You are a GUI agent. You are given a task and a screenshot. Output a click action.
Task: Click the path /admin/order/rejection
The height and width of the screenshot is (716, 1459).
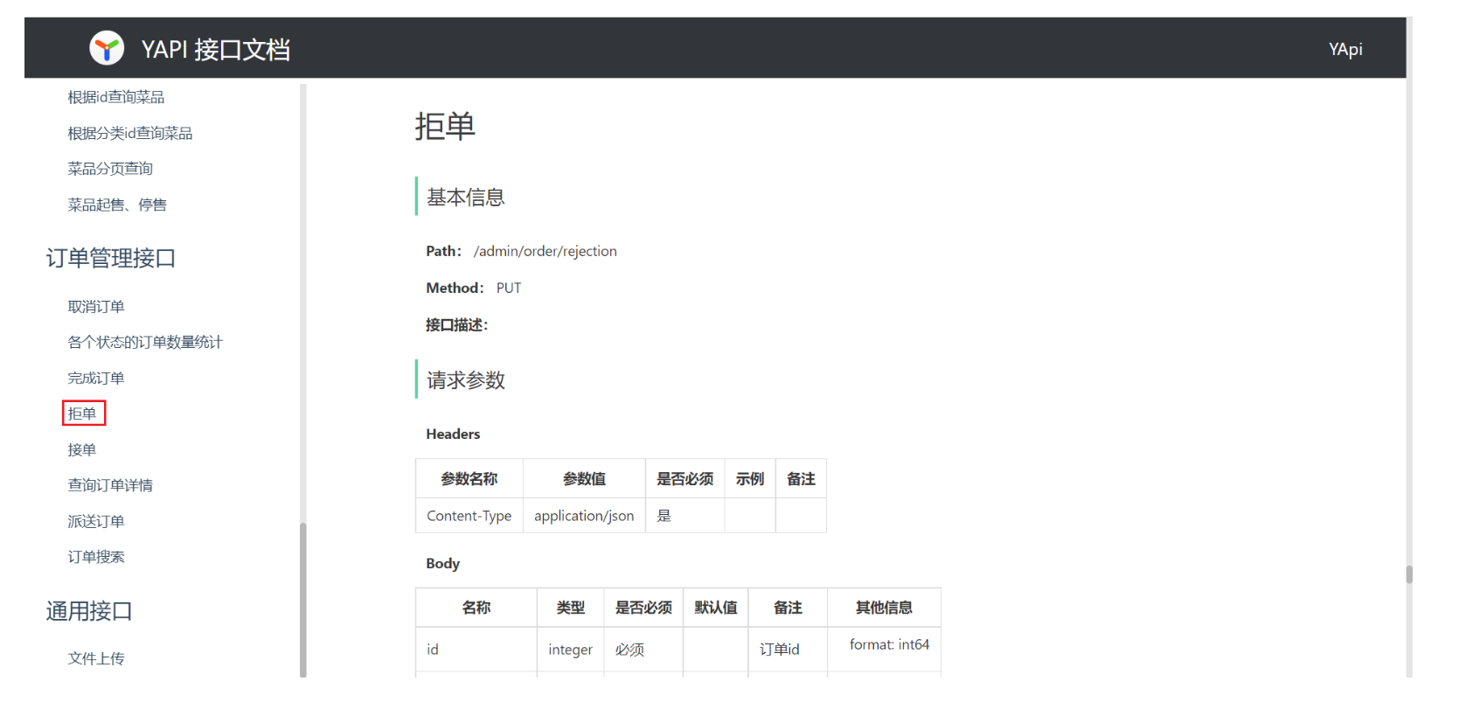coord(545,251)
